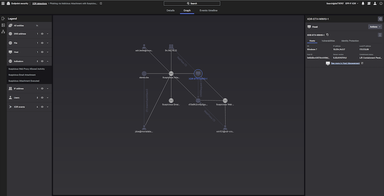This screenshot has height=196, width=384.
Task: Open See more in Host Management link
Action: [x=345, y=63]
